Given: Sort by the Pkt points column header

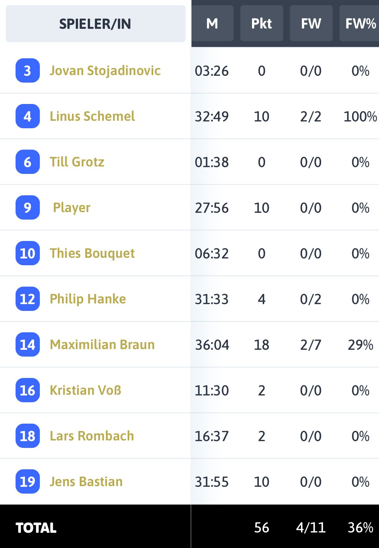Looking at the screenshot, I should [261, 23].
